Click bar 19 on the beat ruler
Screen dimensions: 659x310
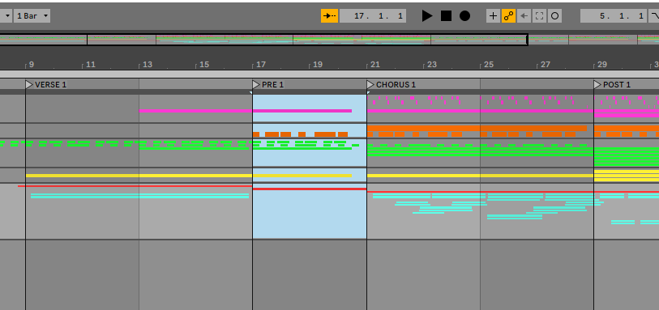318,65
